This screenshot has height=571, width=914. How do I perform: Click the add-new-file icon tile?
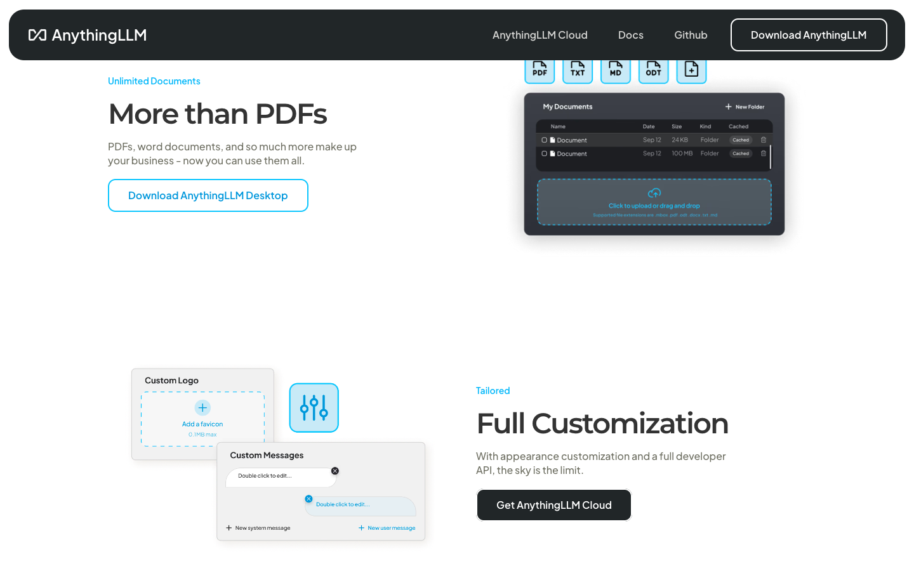691,70
